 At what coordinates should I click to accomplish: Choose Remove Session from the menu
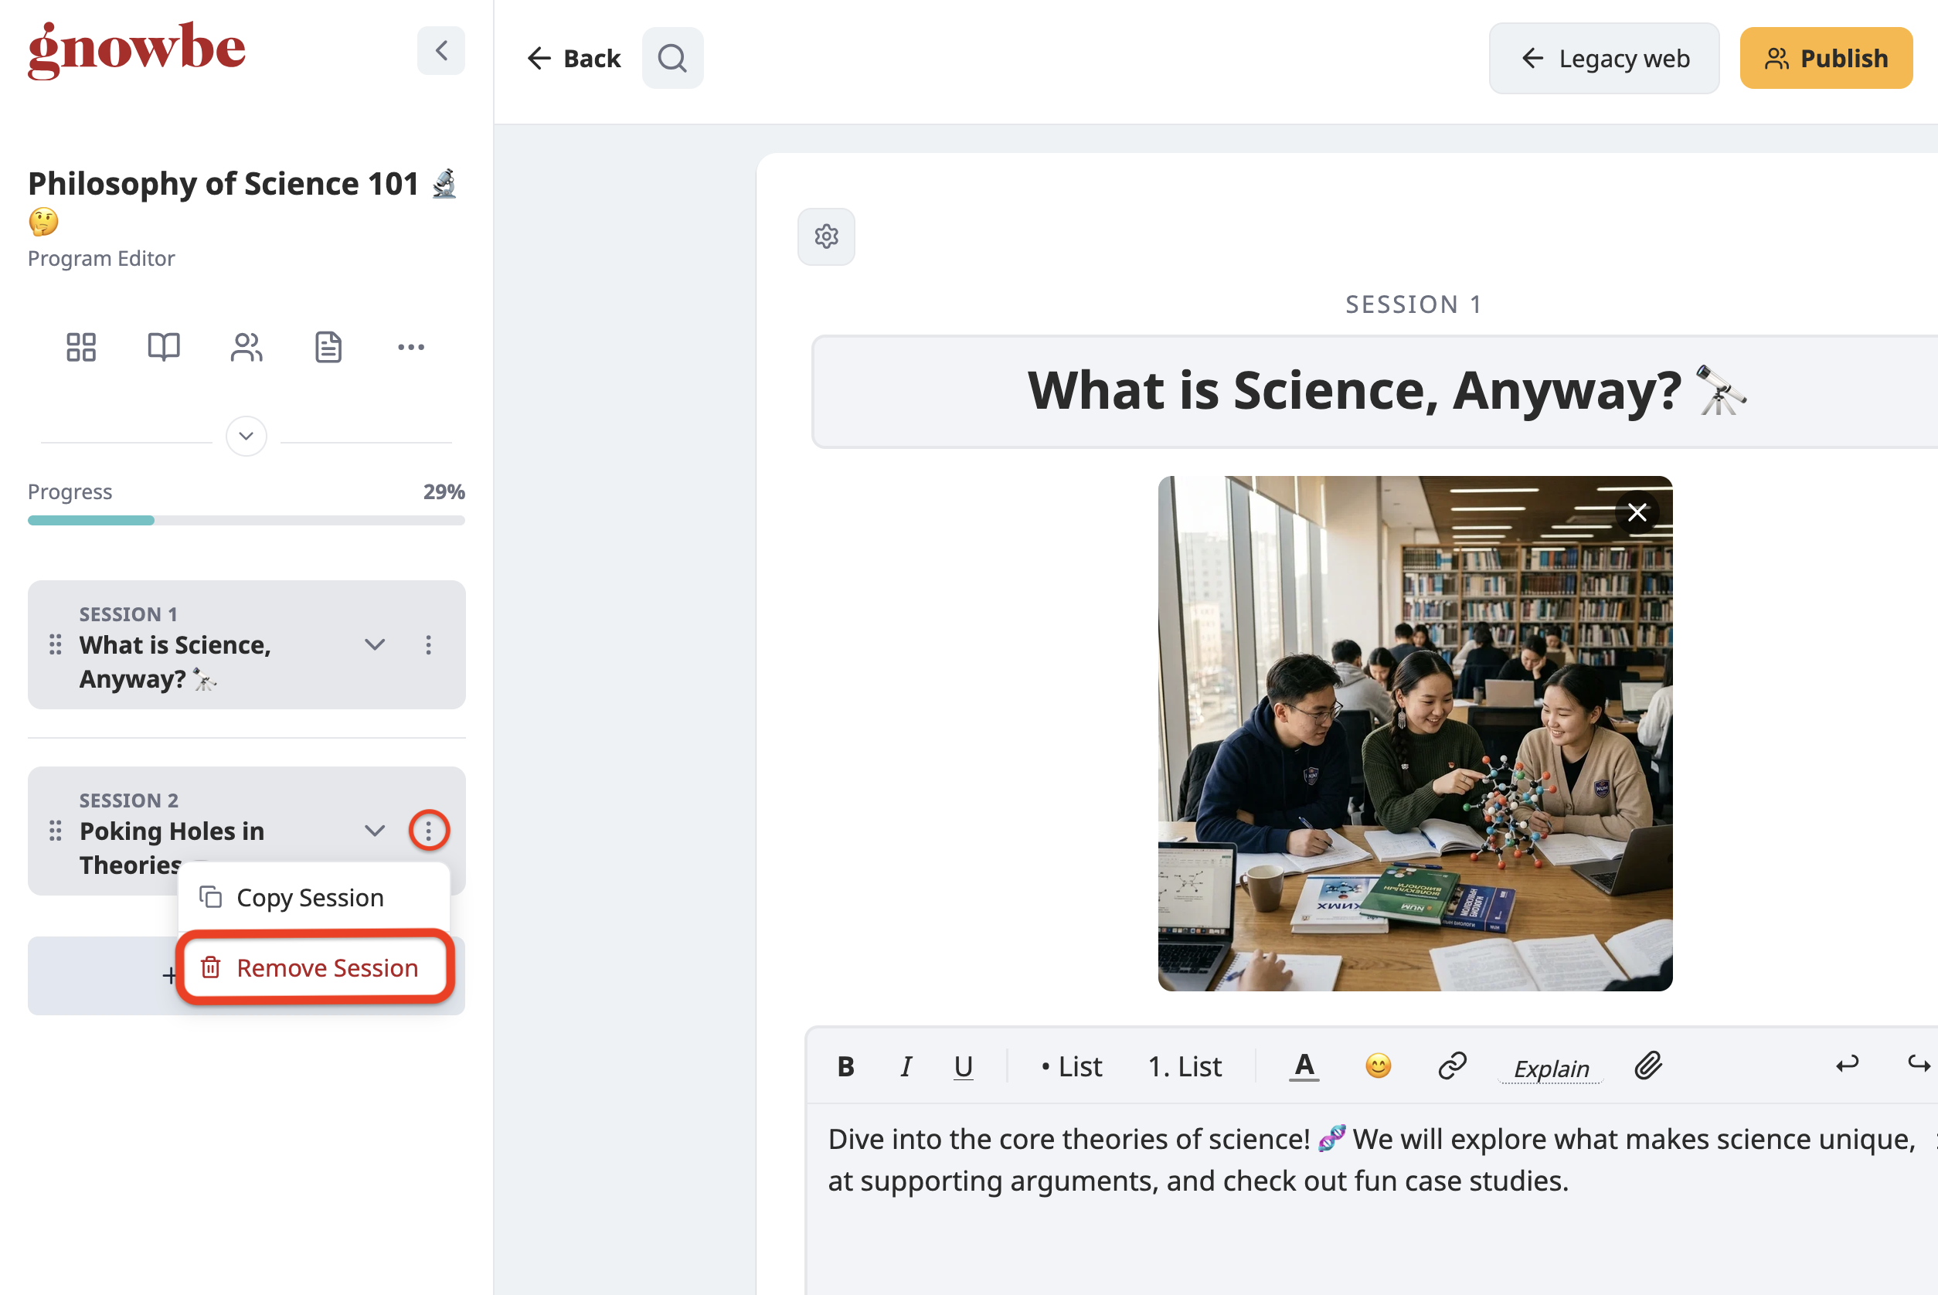click(x=315, y=967)
